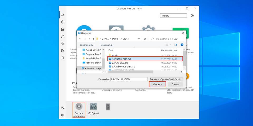Click the navigation pane scrollbar
Screen dimensions: 253x126
103,63
